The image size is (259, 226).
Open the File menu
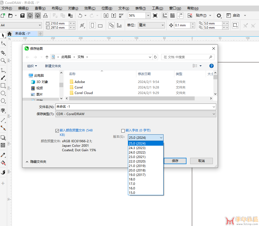(x=7, y=8)
